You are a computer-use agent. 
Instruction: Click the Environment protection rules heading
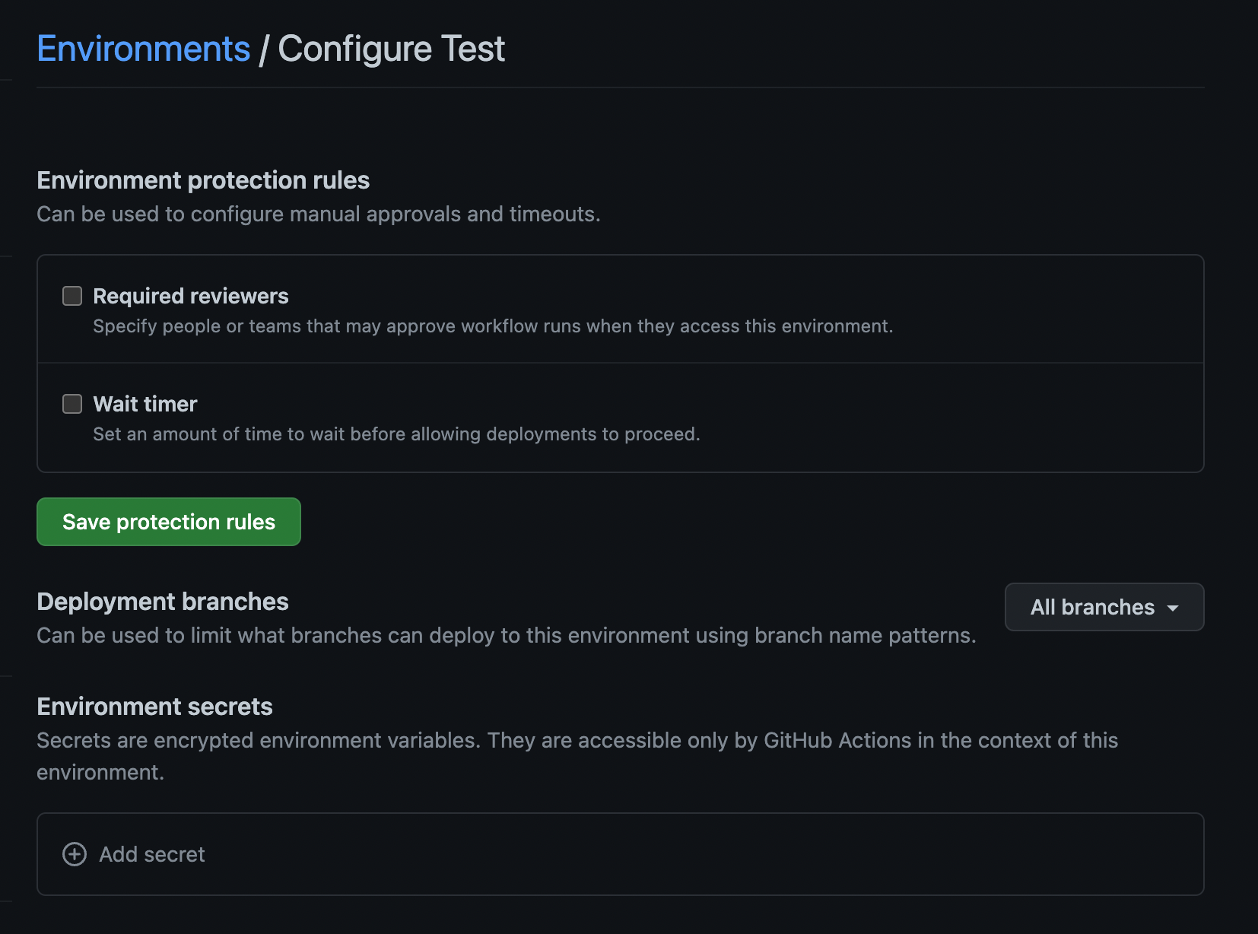(203, 180)
